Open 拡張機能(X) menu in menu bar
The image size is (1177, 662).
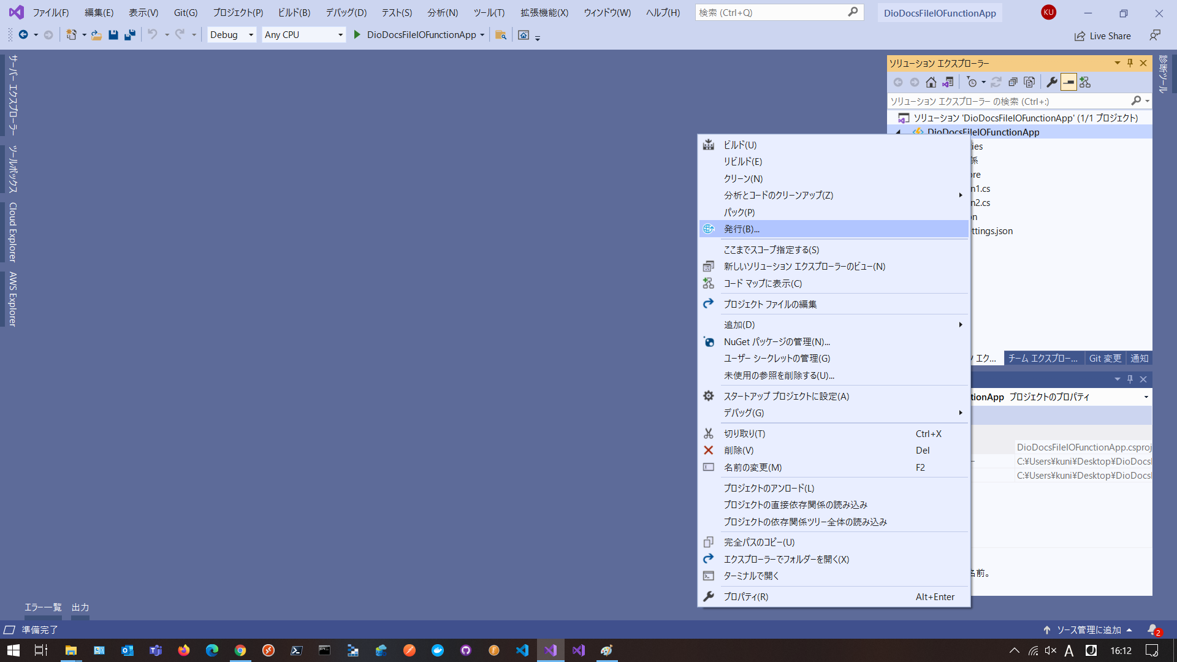pos(544,12)
